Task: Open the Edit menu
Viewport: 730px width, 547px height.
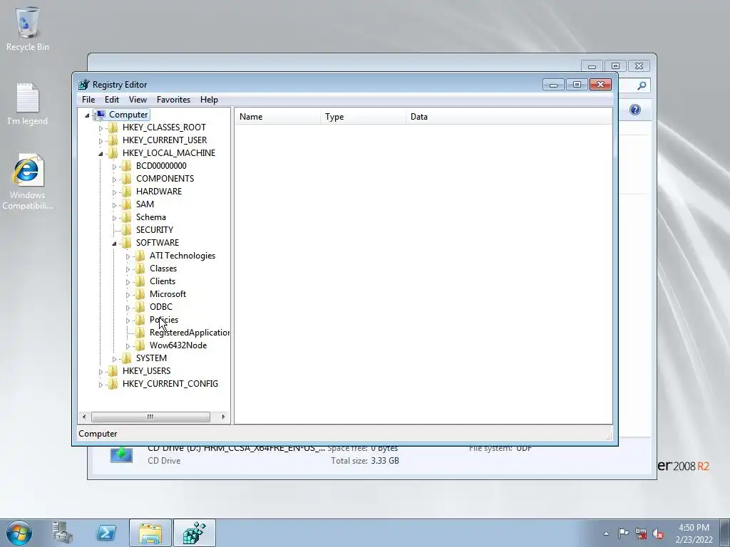Action: pyautogui.click(x=112, y=100)
